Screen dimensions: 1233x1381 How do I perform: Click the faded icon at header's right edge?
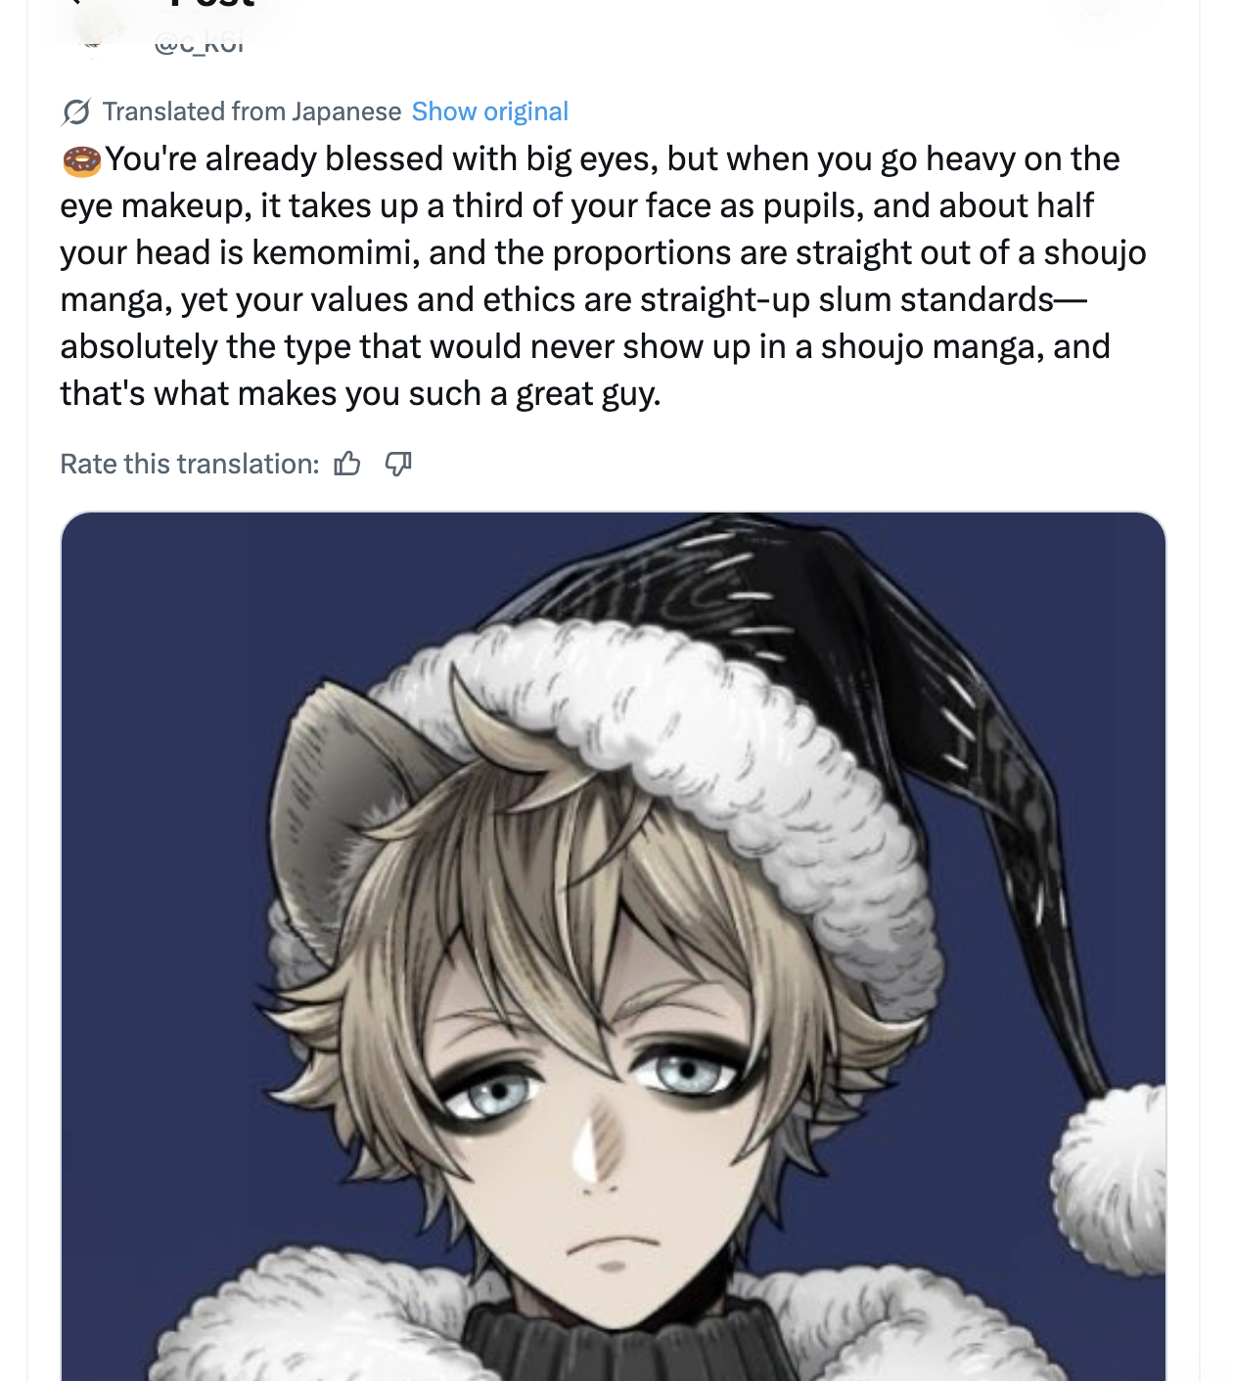click(x=1101, y=8)
